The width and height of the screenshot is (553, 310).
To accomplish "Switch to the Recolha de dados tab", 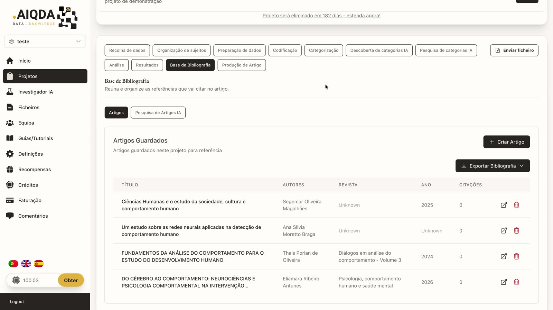I will 127,50.
